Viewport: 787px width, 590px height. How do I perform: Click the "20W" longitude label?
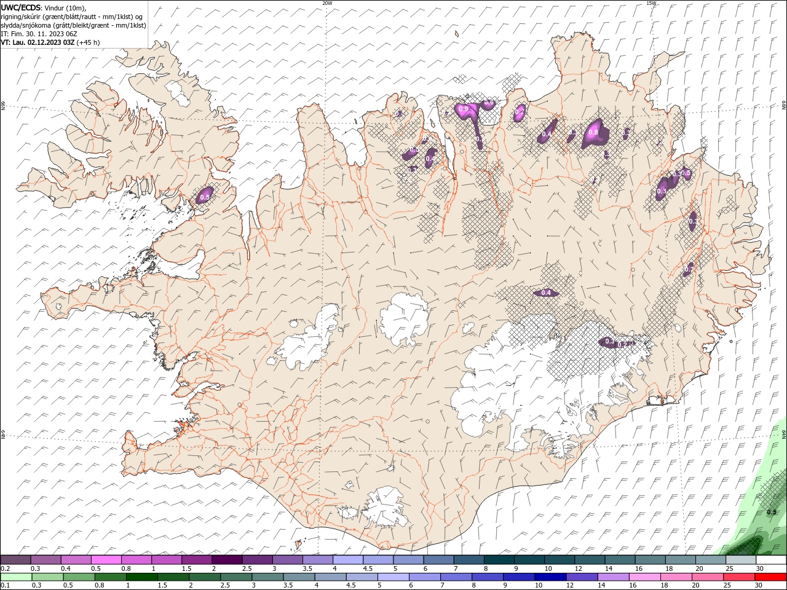tap(327, 3)
